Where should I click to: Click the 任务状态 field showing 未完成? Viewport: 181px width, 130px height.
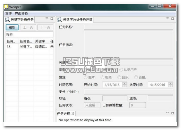pyautogui.click(x=92, y=105)
